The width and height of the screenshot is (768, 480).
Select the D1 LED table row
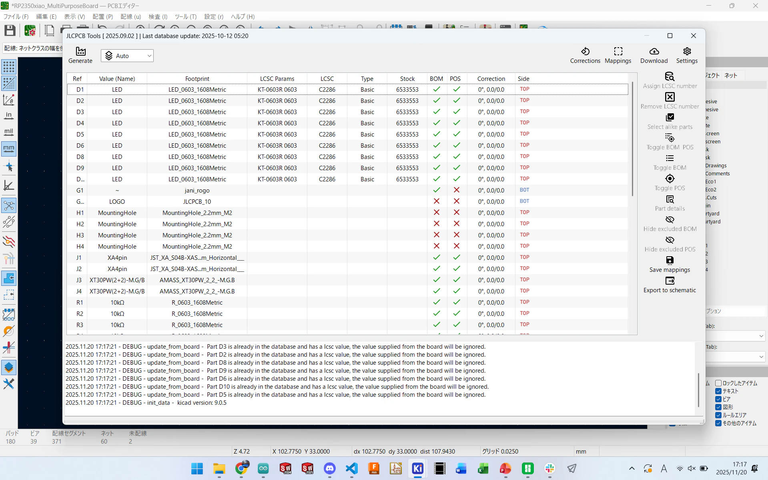tap(347, 89)
